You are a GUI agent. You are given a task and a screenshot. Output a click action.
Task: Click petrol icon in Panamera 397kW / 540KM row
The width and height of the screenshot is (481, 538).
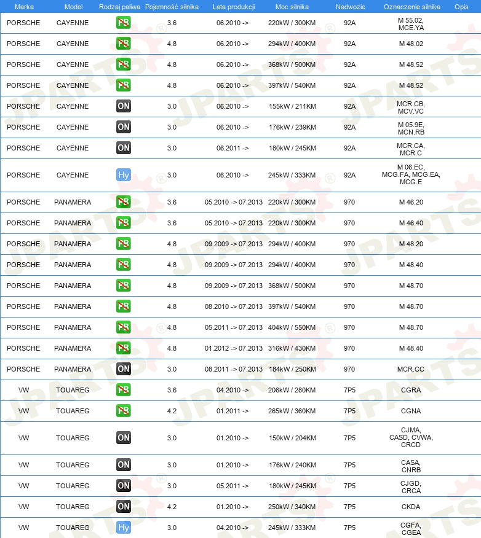tap(124, 306)
